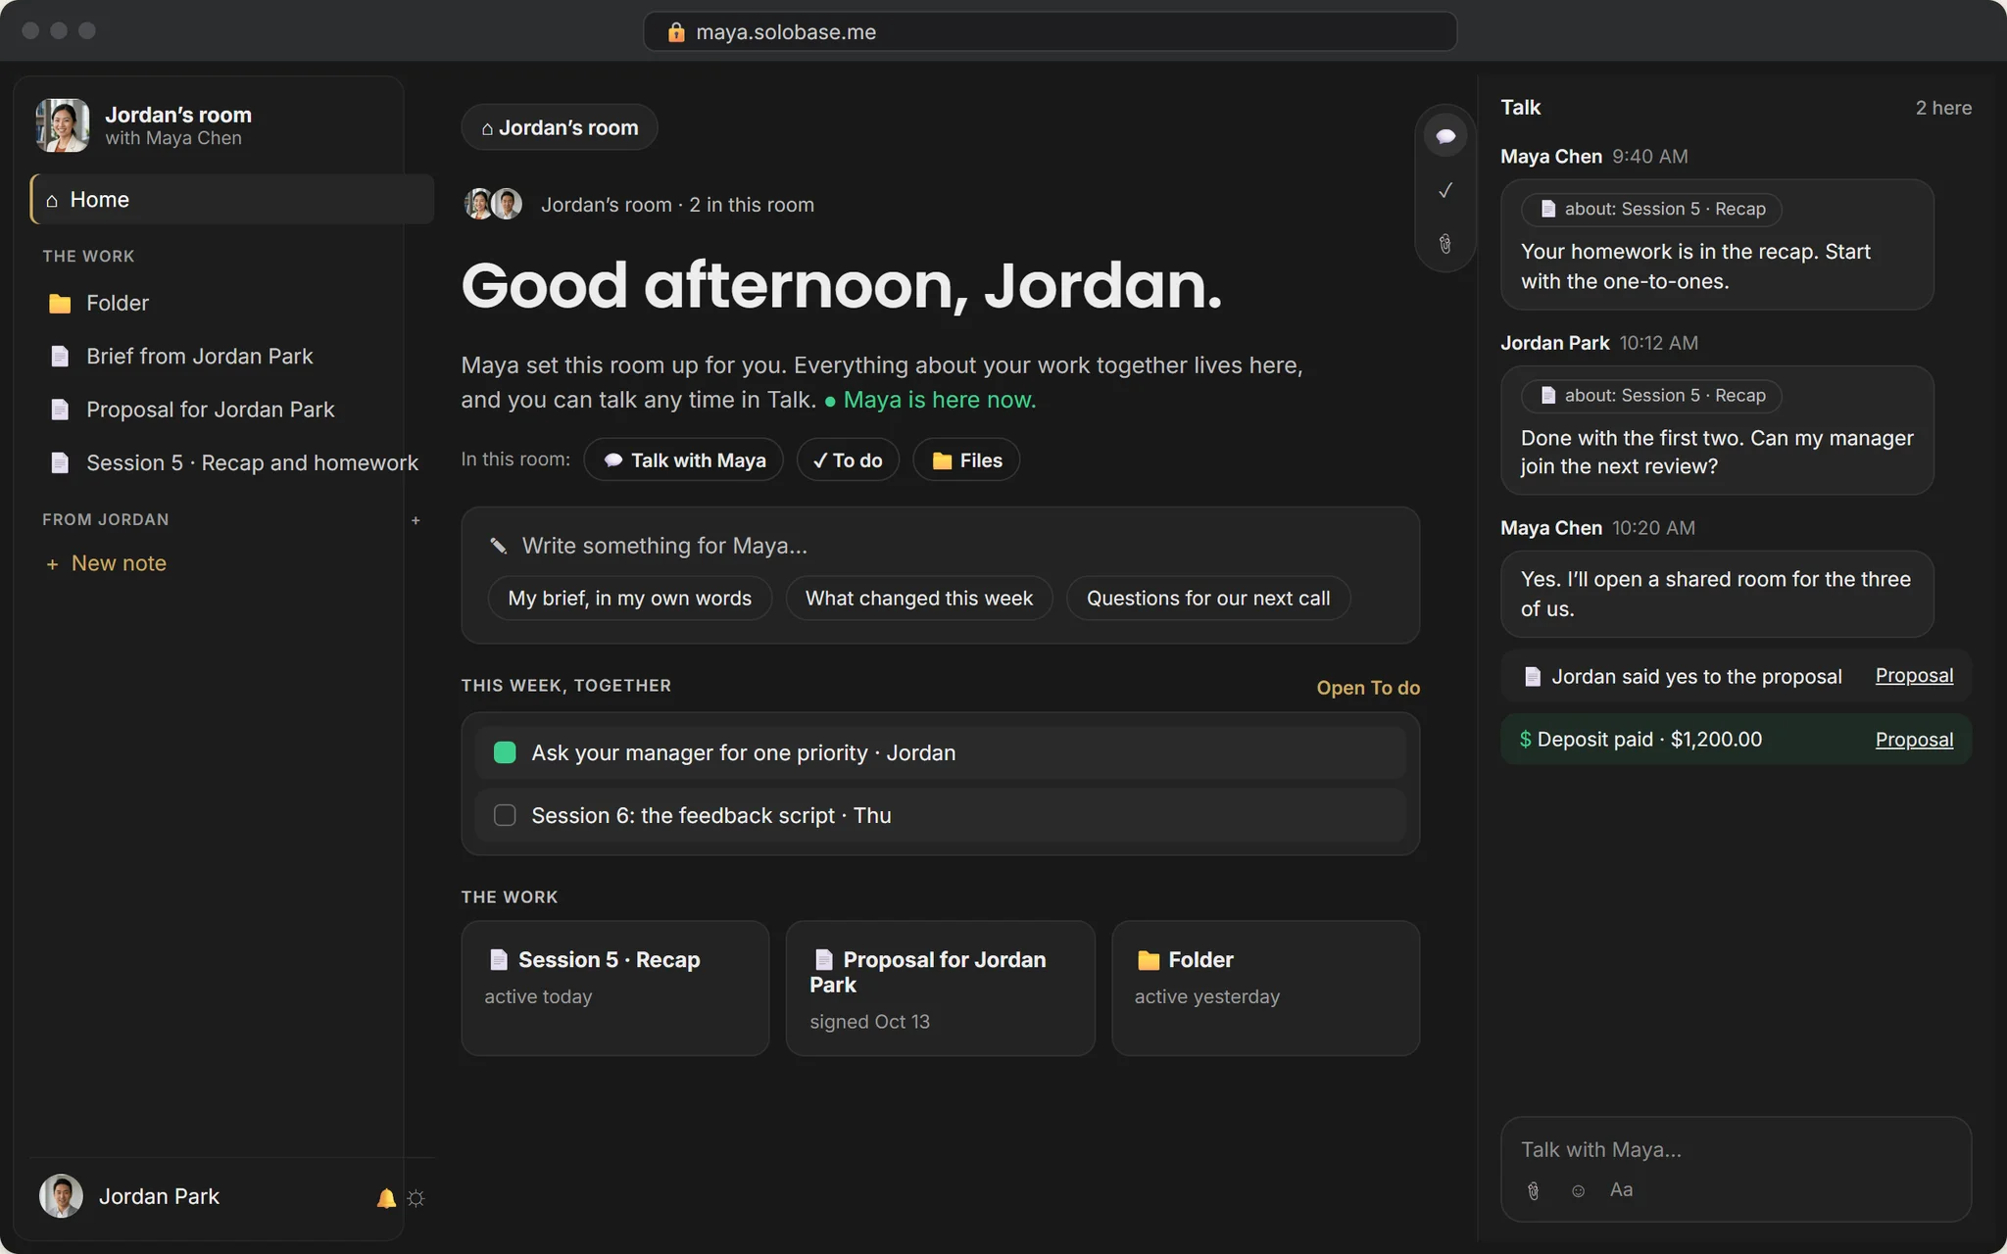The image size is (2007, 1254).
Task: Click the Write something for Maya field
Action: pos(941,546)
